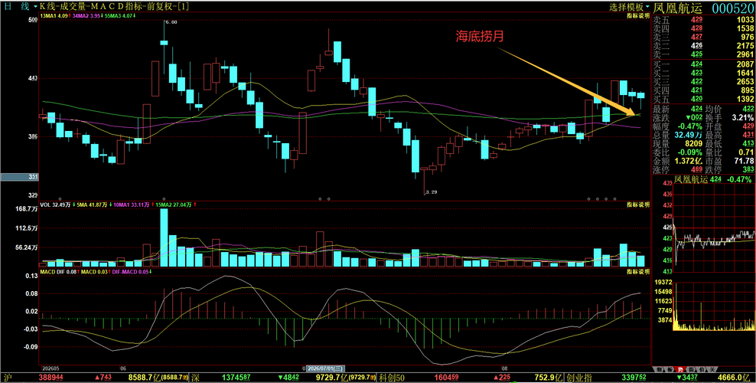This screenshot has width=756, height=383.
Task: Click the VOL 32.49万 volume label
Action: [55, 205]
